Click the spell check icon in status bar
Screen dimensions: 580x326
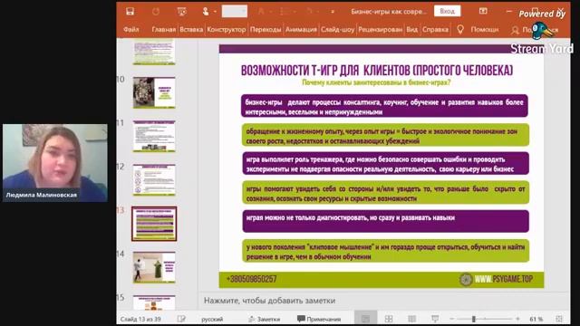[x=181, y=319]
